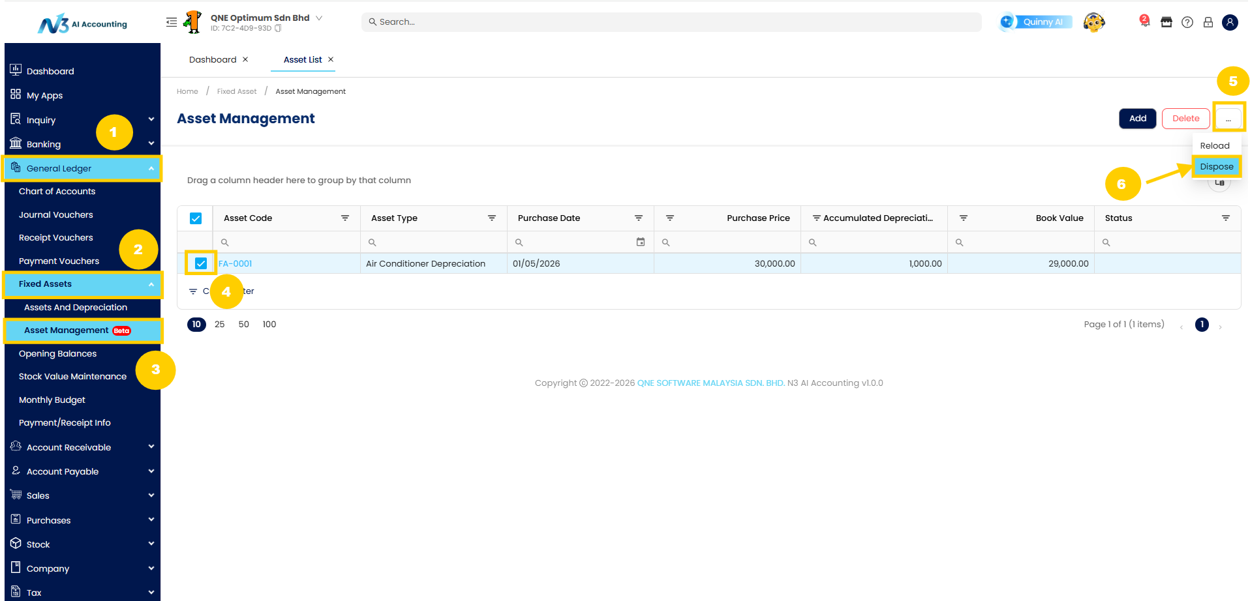
Task: Open the user profile avatar
Action: click(x=1230, y=22)
